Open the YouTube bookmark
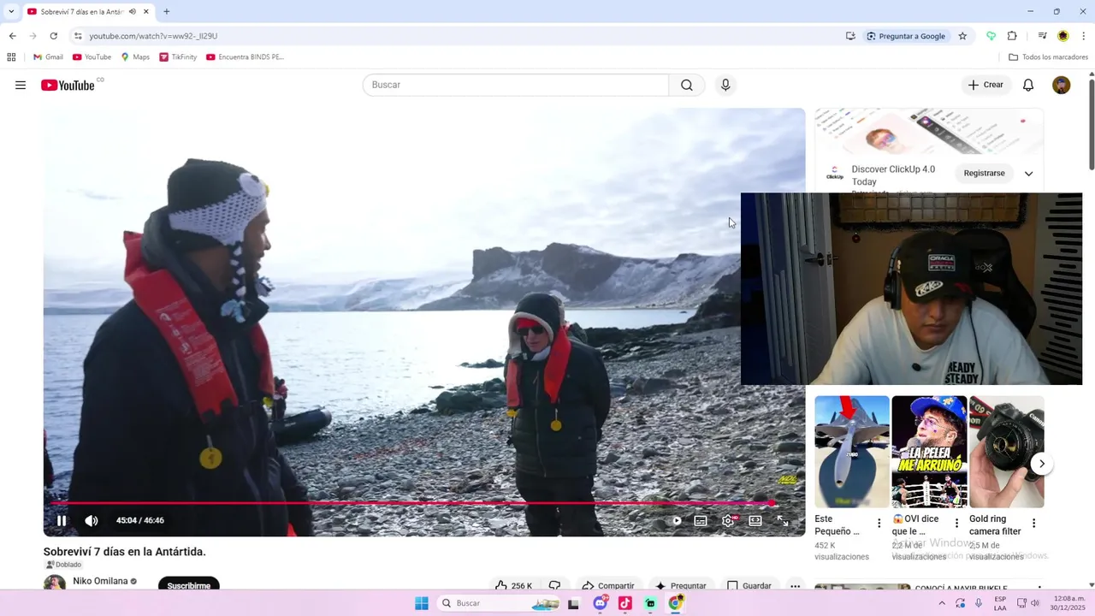 coord(92,57)
